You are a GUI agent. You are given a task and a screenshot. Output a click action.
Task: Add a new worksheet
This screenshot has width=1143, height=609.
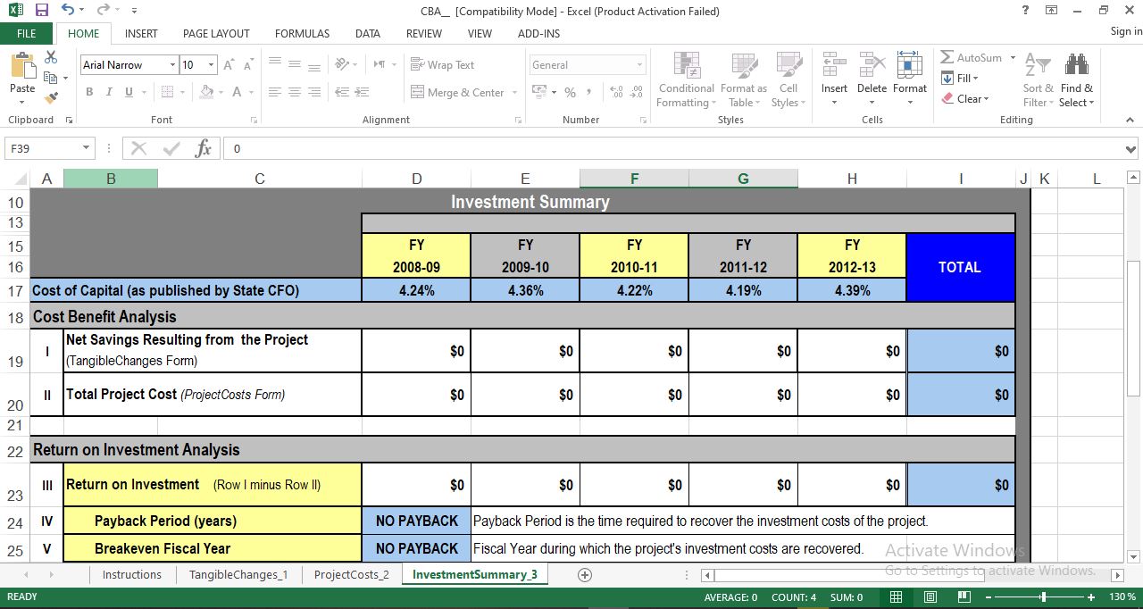pyautogui.click(x=584, y=574)
